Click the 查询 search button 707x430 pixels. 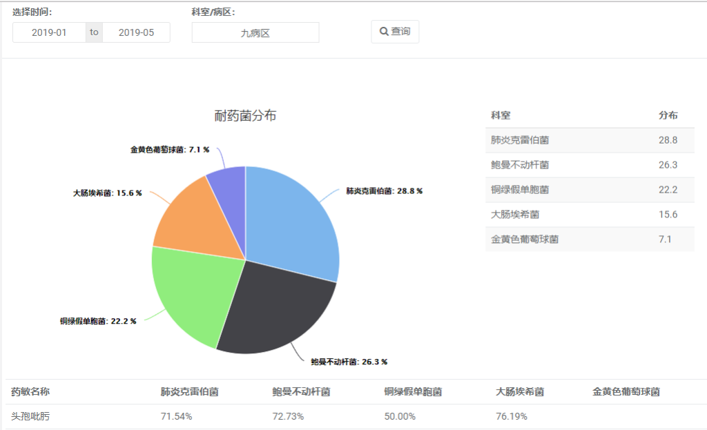tap(395, 32)
